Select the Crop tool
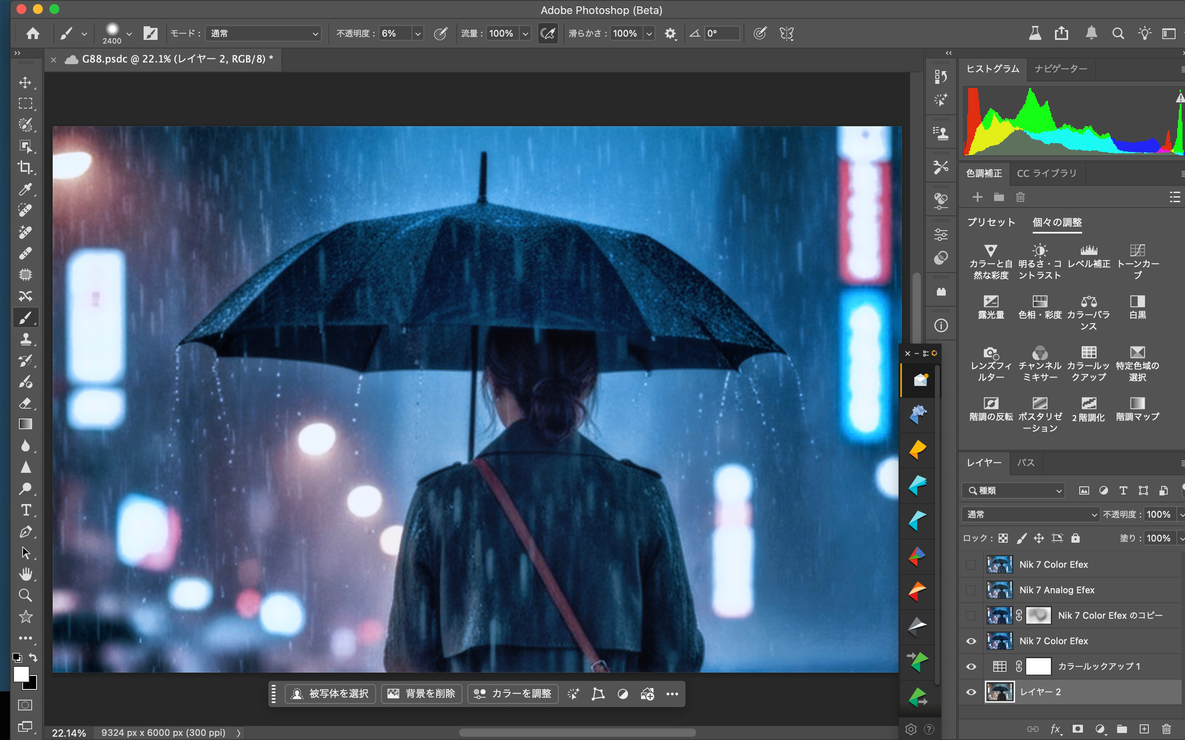 (x=25, y=167)
